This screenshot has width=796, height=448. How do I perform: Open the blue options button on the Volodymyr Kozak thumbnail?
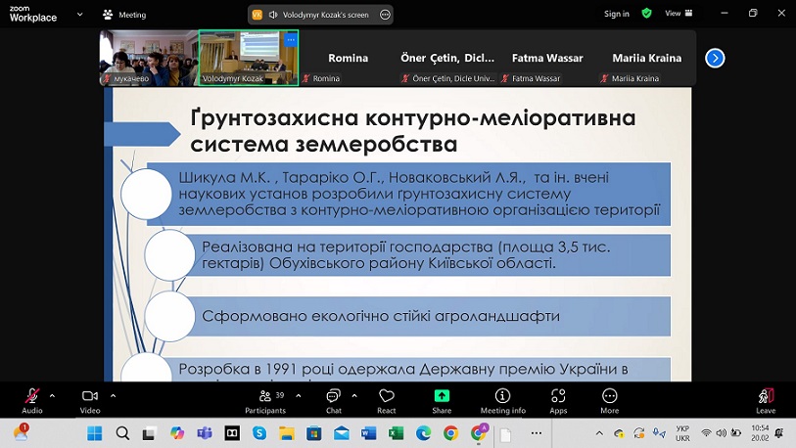click(x=291, y=39)
